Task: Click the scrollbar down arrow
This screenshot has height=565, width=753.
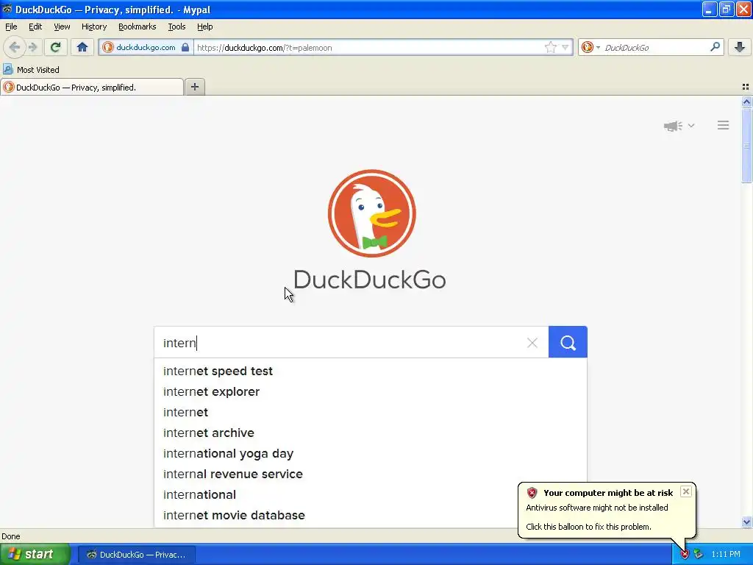Action: tap(746, 522)
